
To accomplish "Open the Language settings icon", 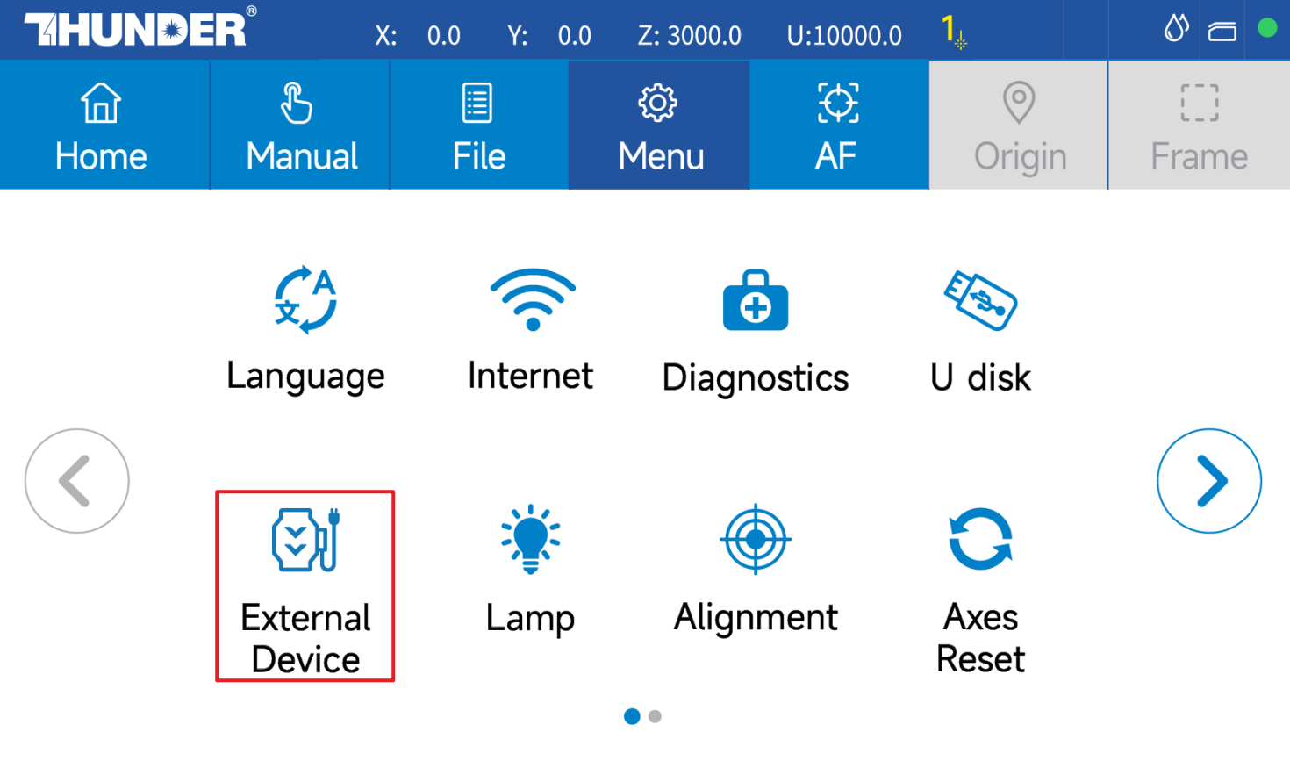I will 305,301.
